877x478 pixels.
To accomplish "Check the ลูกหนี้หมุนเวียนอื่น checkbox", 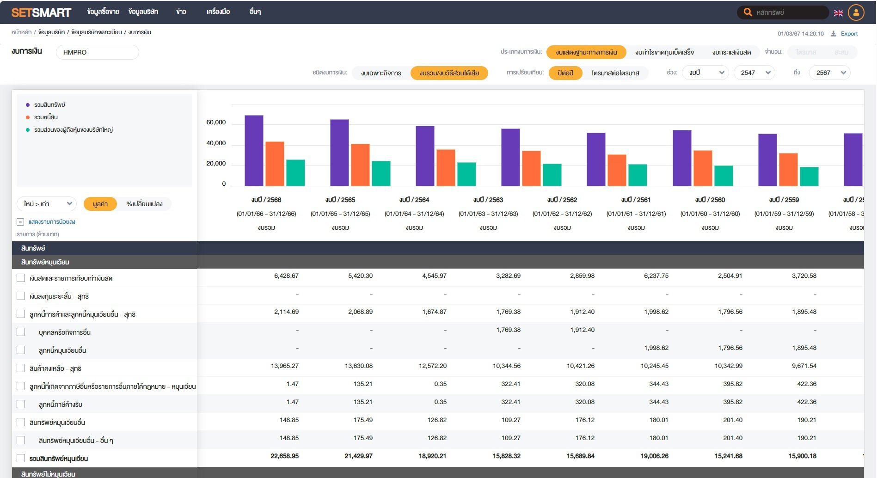I will (21, 350).
